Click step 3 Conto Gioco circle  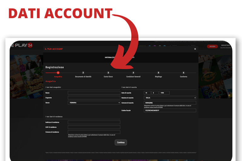pyautogui.click(x=108, y=73)
